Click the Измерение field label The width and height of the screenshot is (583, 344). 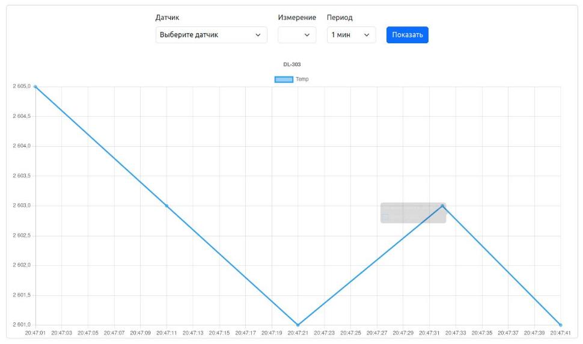[296, 17]
